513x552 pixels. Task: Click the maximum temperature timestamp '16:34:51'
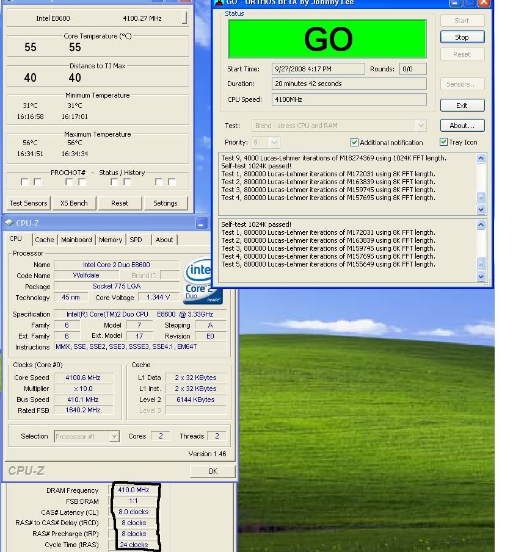[30, 154]
